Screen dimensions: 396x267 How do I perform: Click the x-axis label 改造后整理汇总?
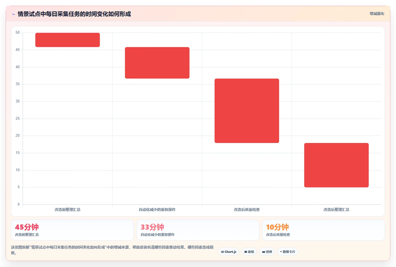coord(336,210)
